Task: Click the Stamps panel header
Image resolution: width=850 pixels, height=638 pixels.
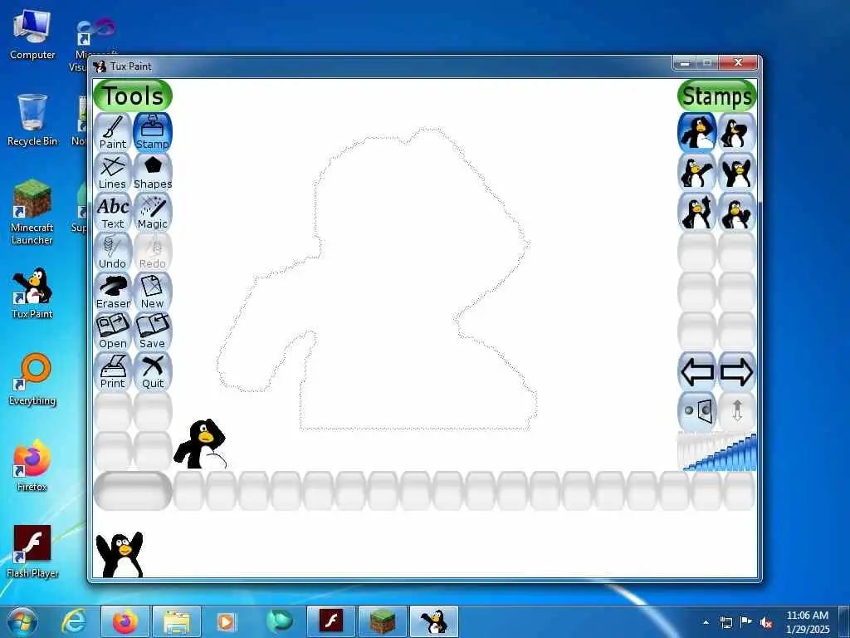Action: [716, 96]
